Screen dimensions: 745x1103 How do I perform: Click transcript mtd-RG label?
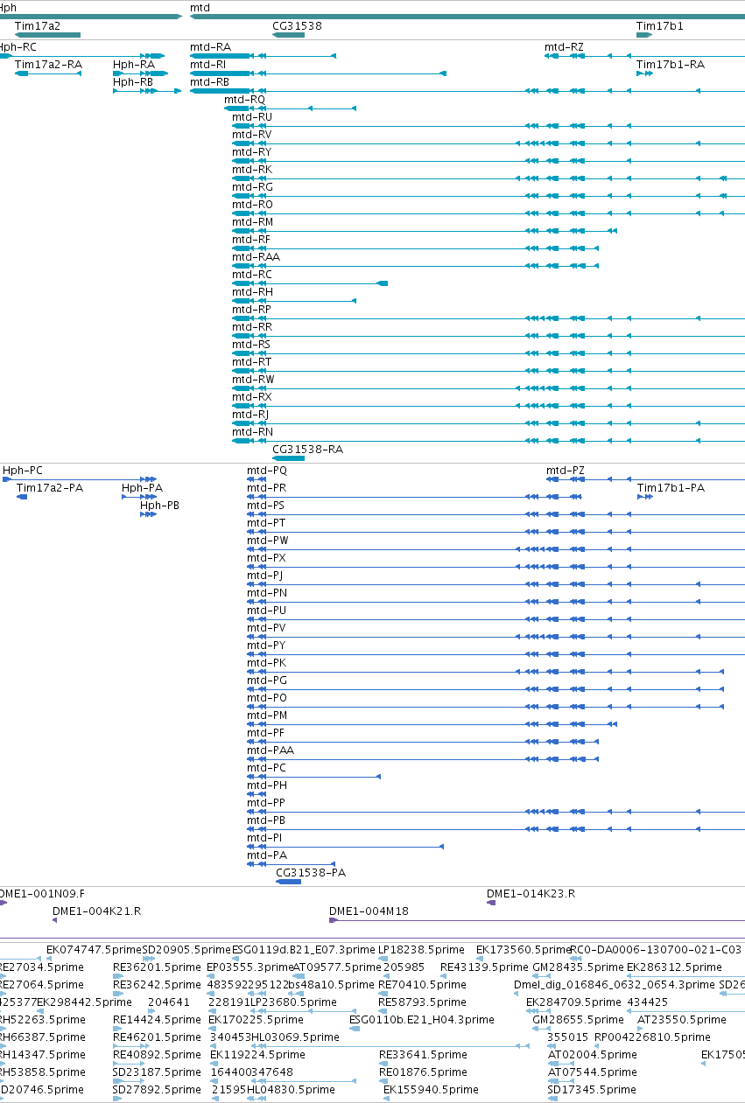click(253, 187)
